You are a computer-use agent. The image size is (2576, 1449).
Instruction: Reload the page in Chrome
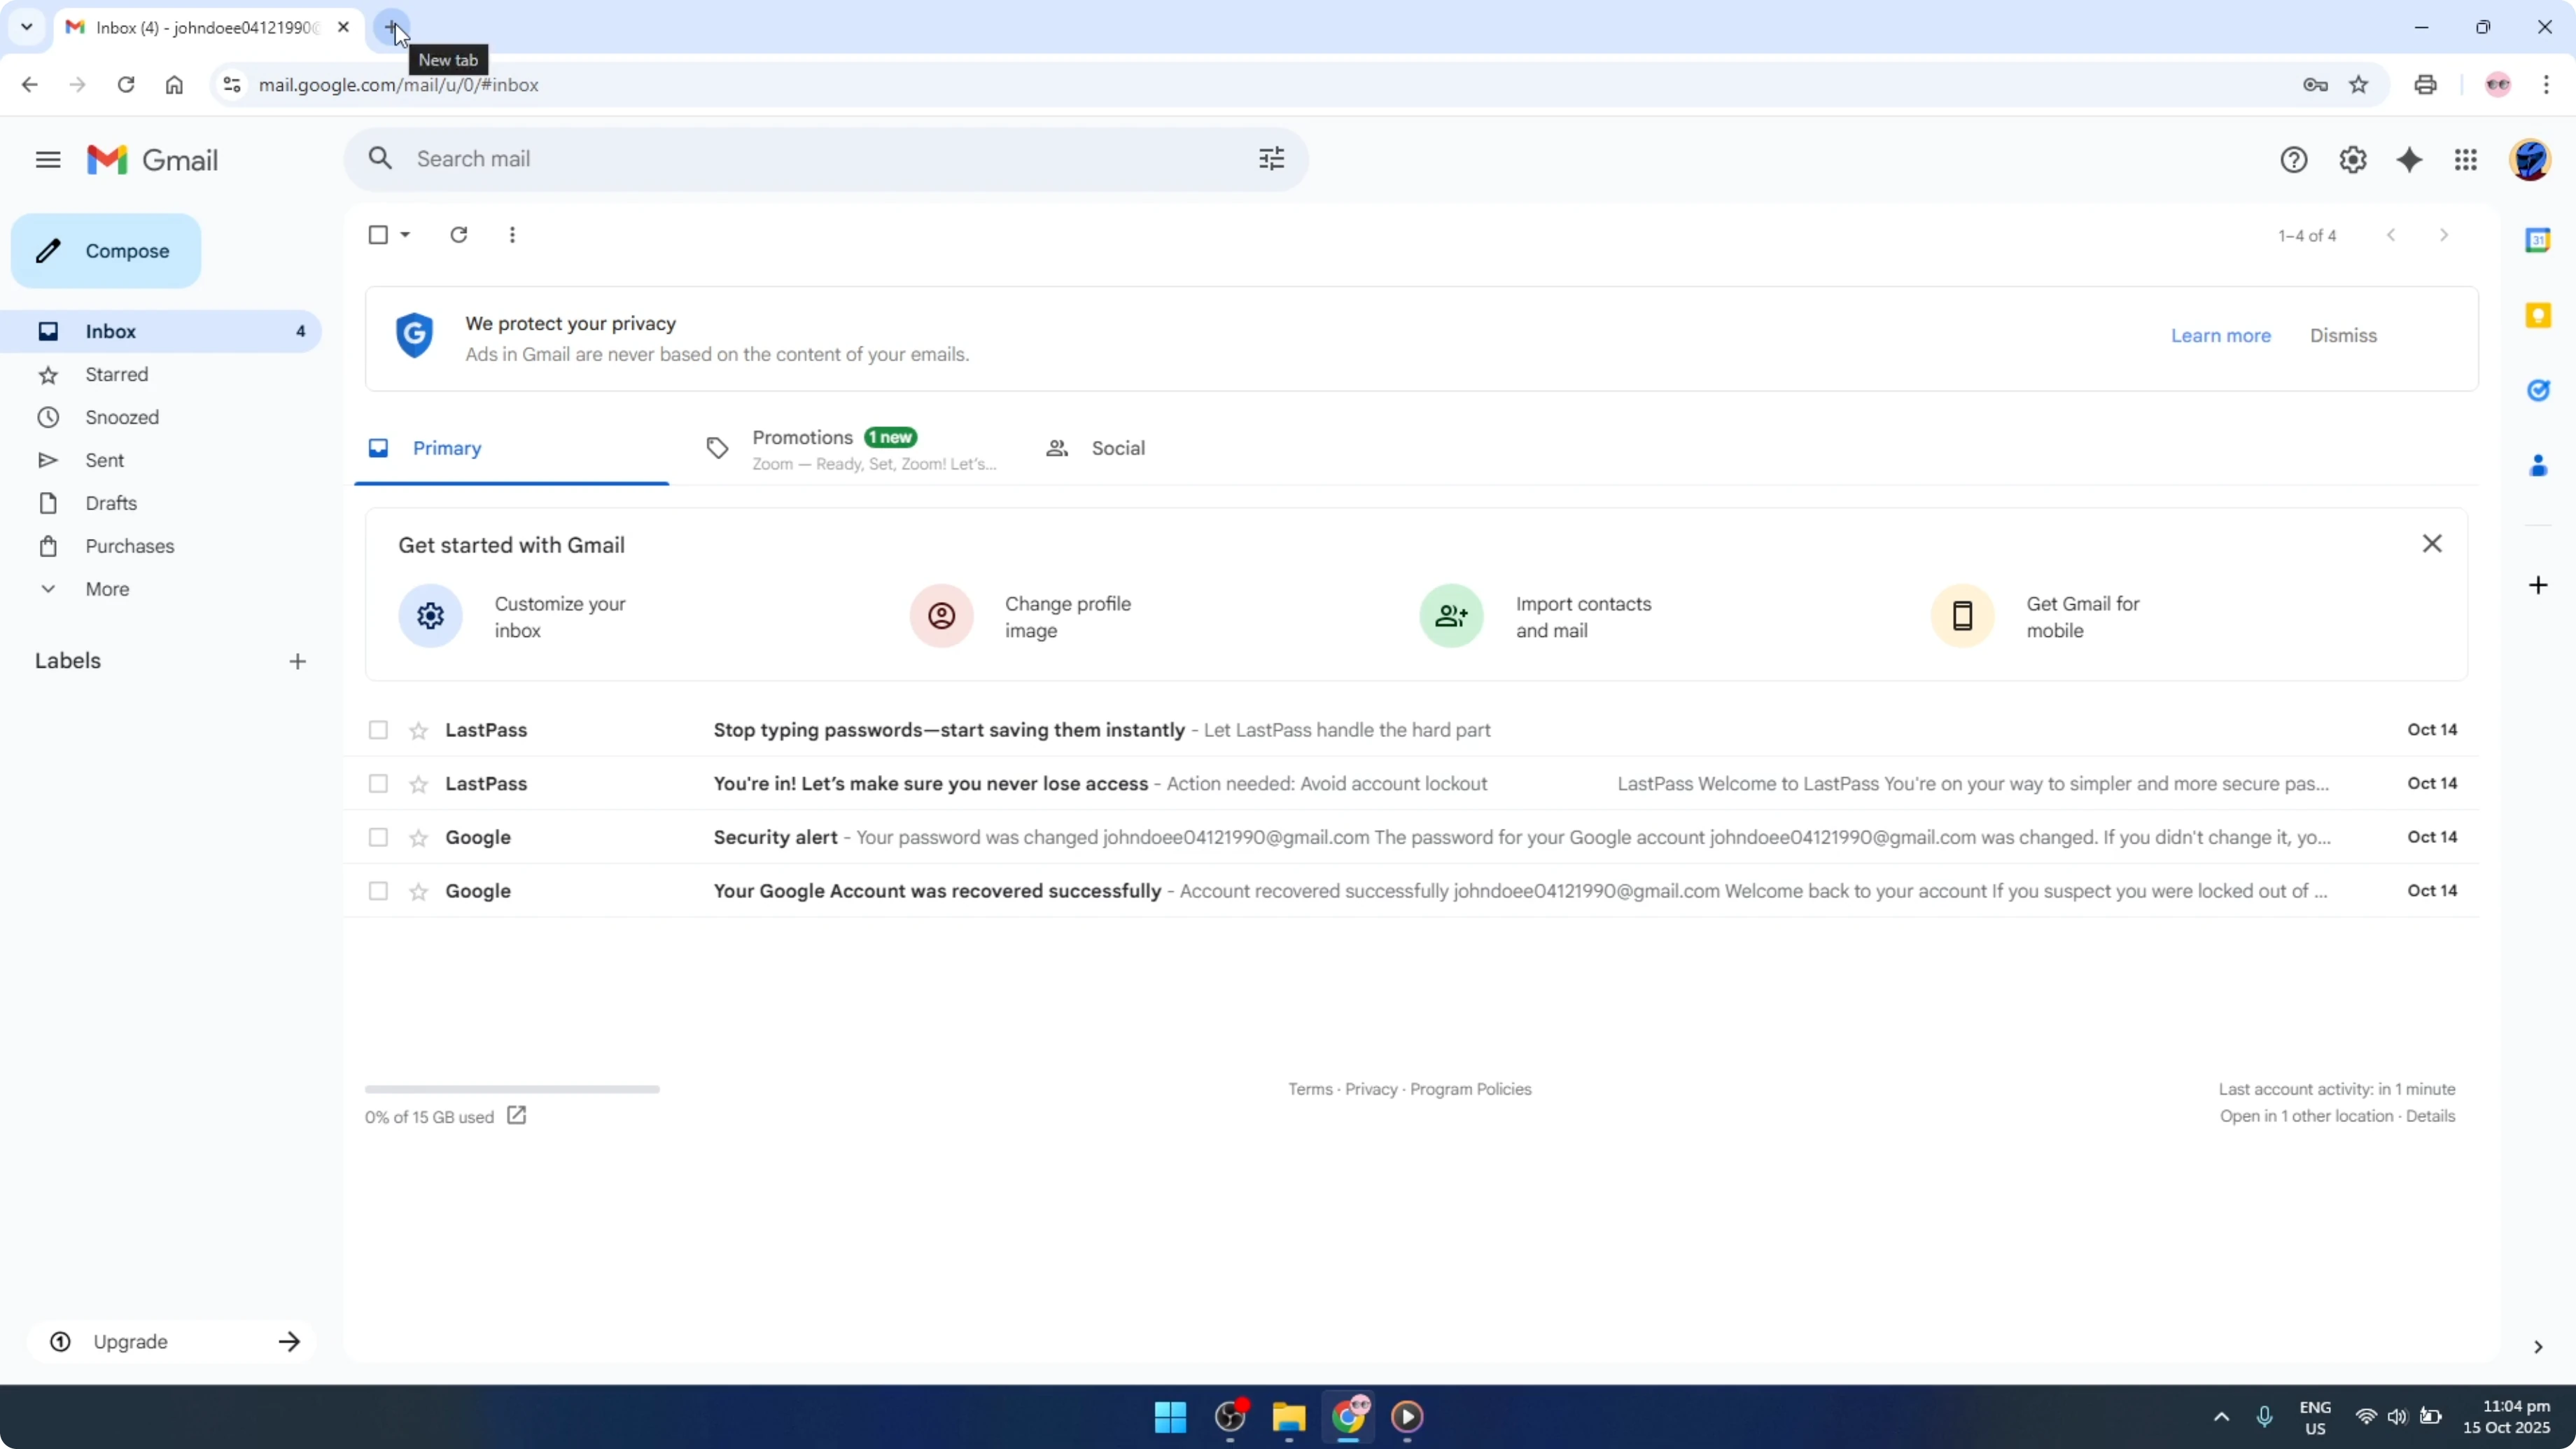tap(126, 85)
